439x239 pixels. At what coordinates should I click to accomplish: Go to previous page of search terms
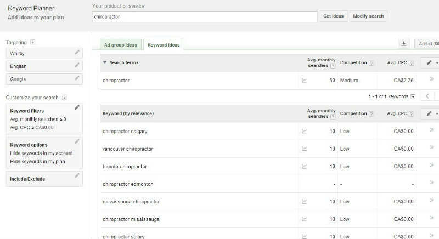(427, 96)
